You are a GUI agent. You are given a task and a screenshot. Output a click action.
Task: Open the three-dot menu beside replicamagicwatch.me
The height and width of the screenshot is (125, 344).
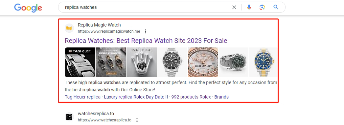tap(145, 31)
